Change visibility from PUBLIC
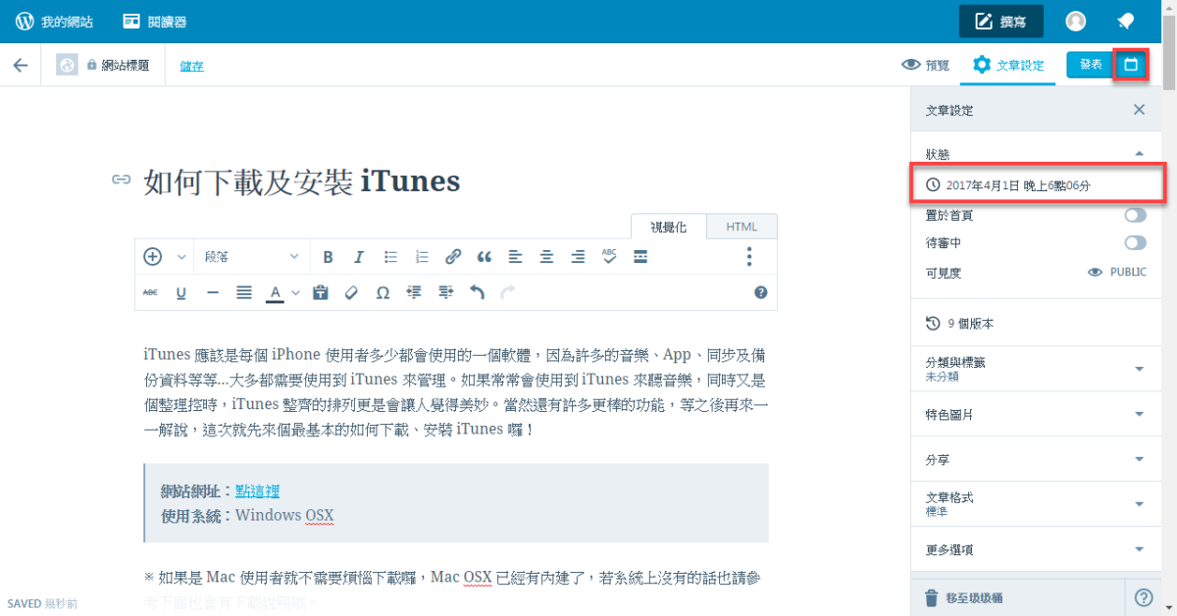Screen dimensions: 1177x616 pos(1117,272)
